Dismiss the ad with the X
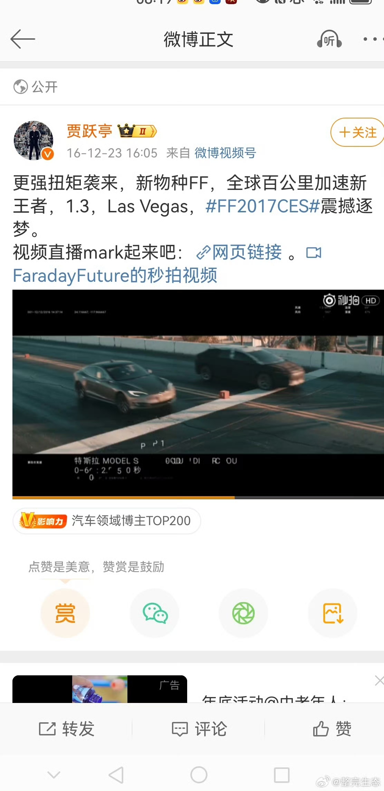Image resolution: width=384 pixels, height=791 pixels. click(379, 681)
